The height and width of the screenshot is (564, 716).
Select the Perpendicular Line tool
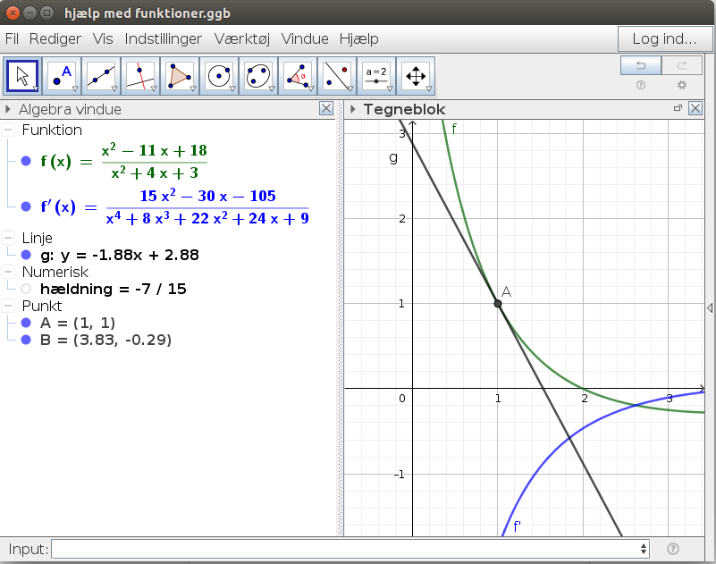pyautogui.click(x=140, y=76)
